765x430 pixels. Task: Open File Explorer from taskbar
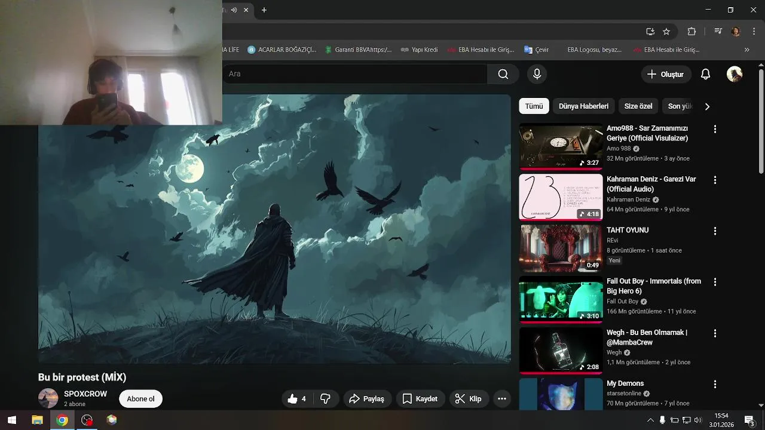tap(37, 420)
